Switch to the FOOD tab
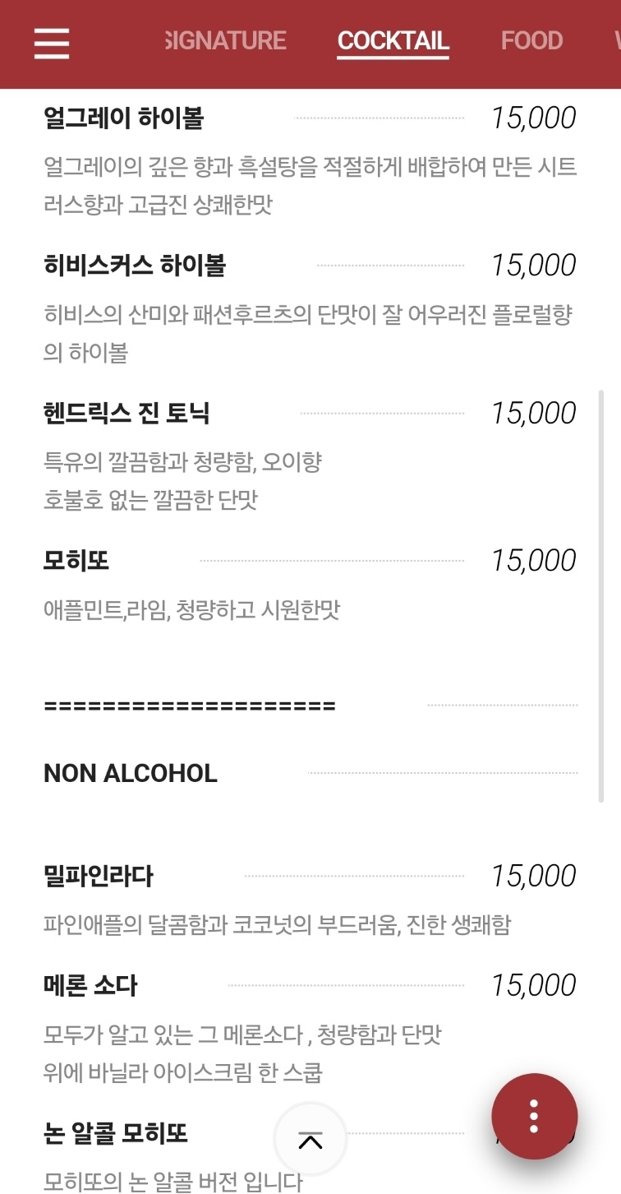Image resolution: width=621 pixels, height=1194 pixels. click(x=532, y=40)
